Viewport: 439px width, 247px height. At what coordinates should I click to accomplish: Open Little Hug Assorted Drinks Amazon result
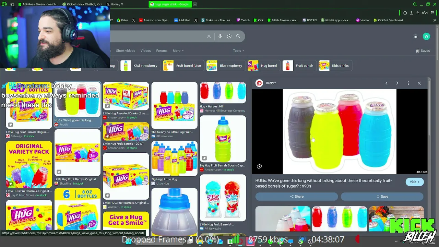[x=126, y=96]
